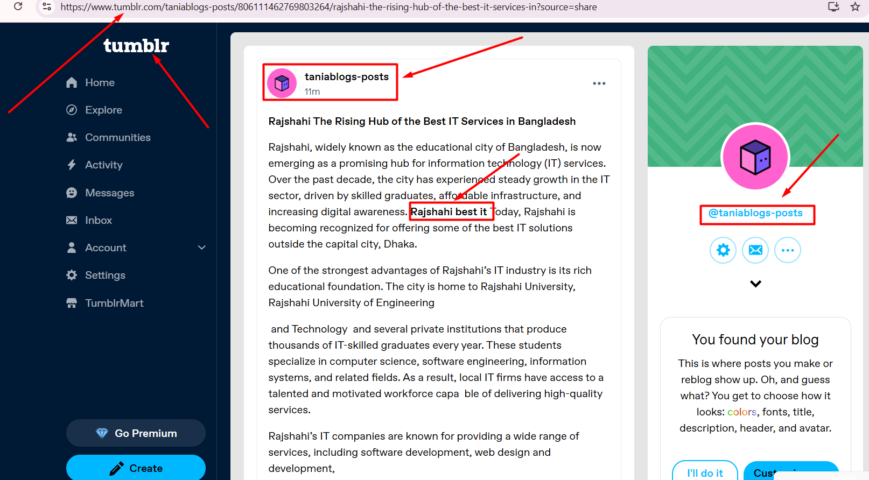Expand the Account menu chevron

click(x=202, y=248)
